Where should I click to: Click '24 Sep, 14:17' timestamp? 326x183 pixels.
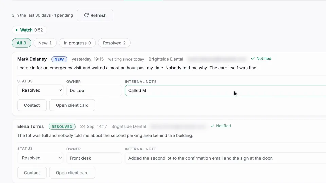[x=94, y=126]
